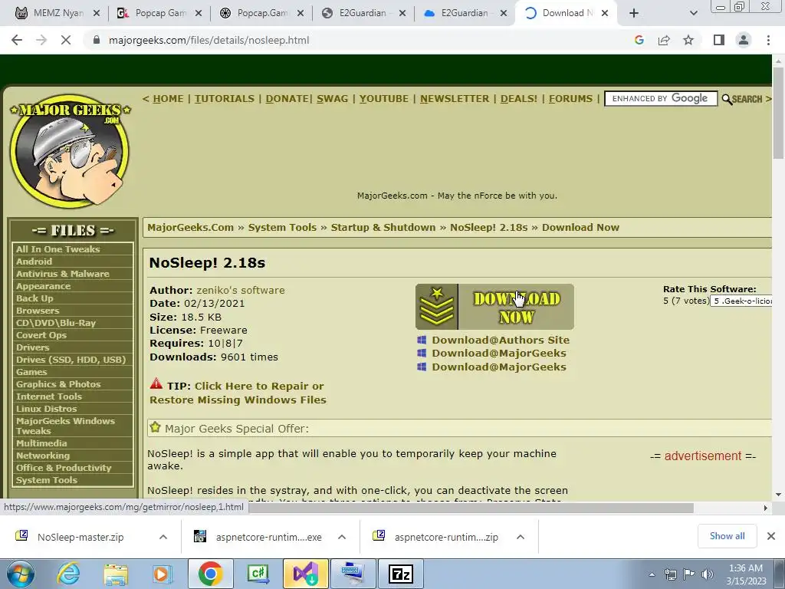This screenshot has width=785, height=589.
Task: Open DONATE in top navigation
Action: (287, 99)
